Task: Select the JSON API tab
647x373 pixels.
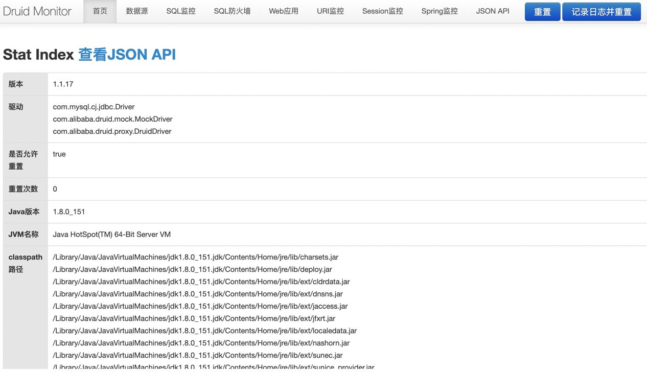Action: pos(493,11)
